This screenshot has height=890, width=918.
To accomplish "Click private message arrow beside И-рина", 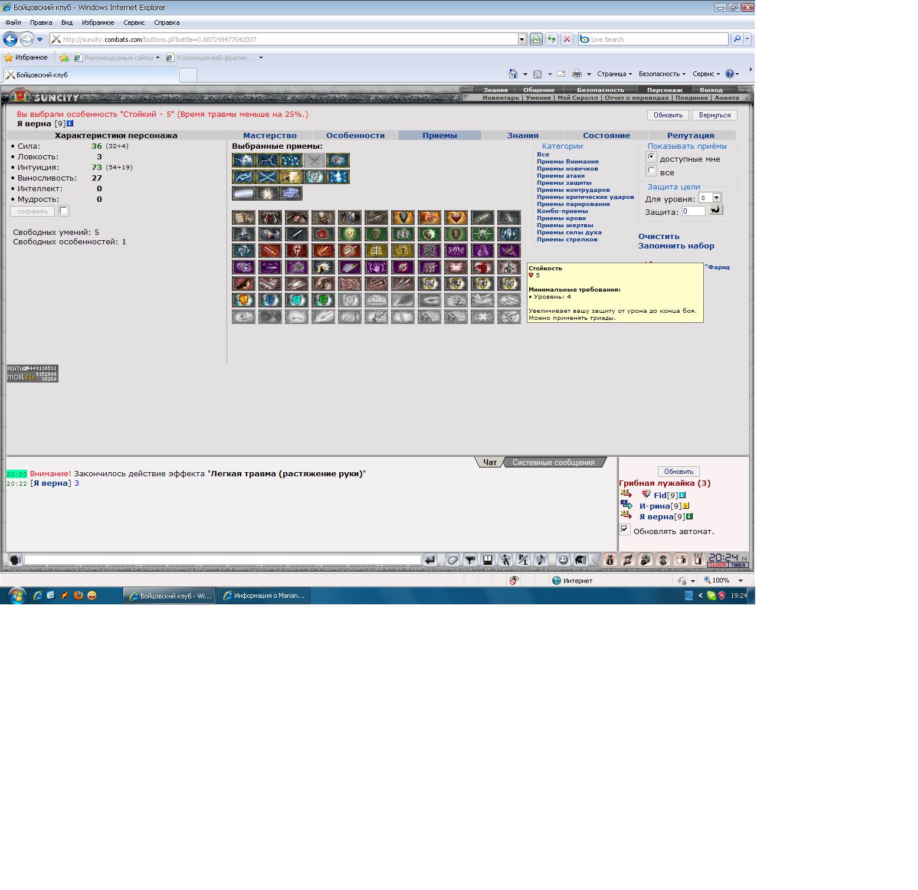I will 627,505.
